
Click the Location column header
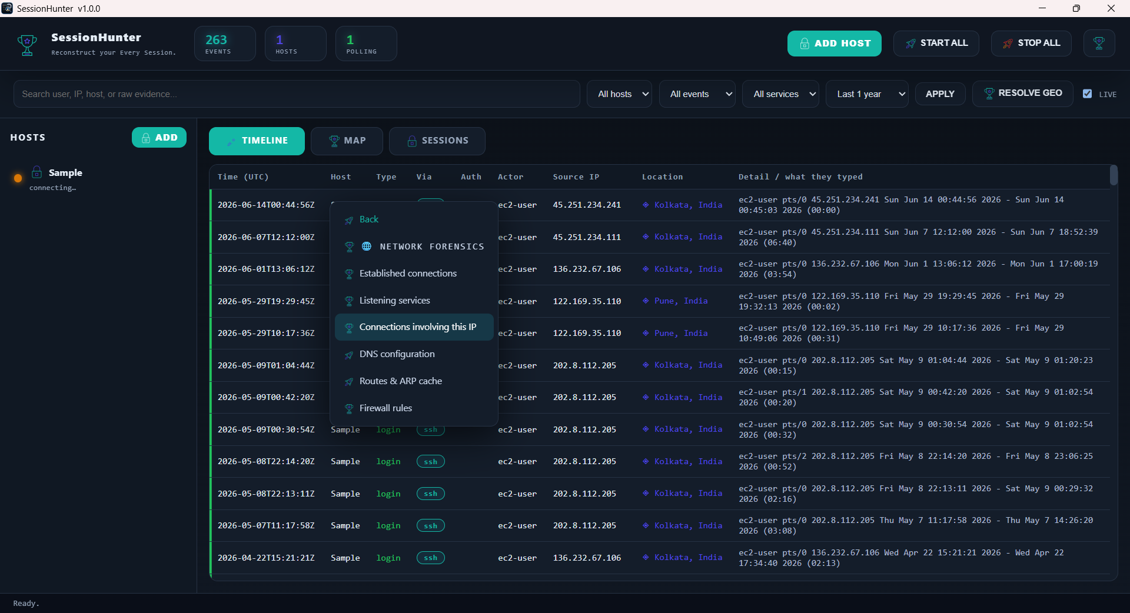663,177
